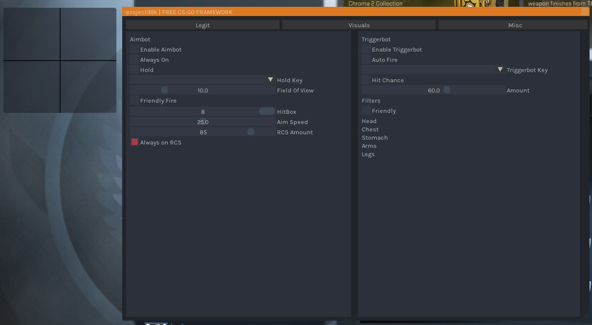
Task: Select the Legs hitbox filter
Action: (x=368, y=154)
